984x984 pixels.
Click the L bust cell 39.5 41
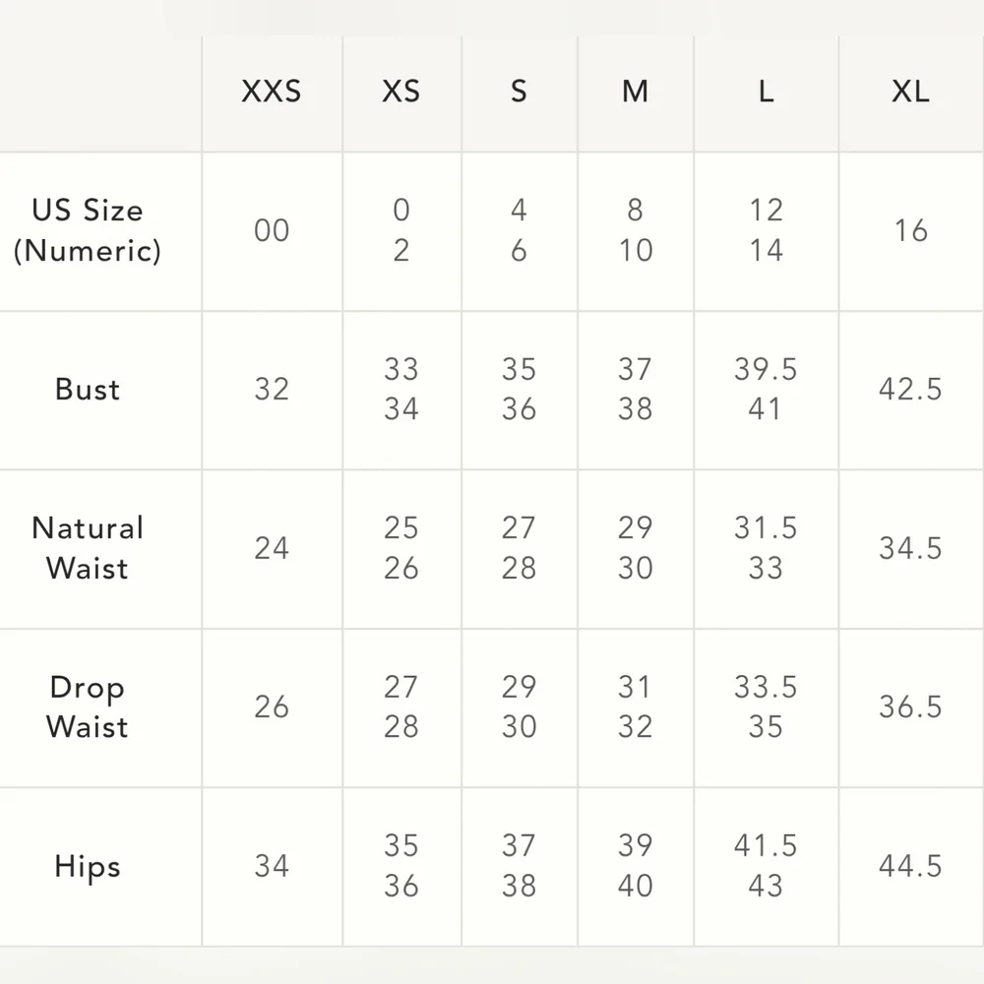766,389
